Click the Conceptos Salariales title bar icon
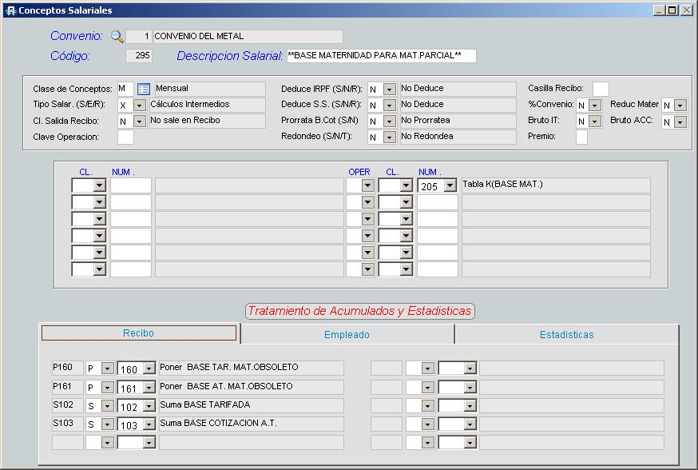Image resolution: width=698 pixels, height=470 pixels. [x=10, y=10]
